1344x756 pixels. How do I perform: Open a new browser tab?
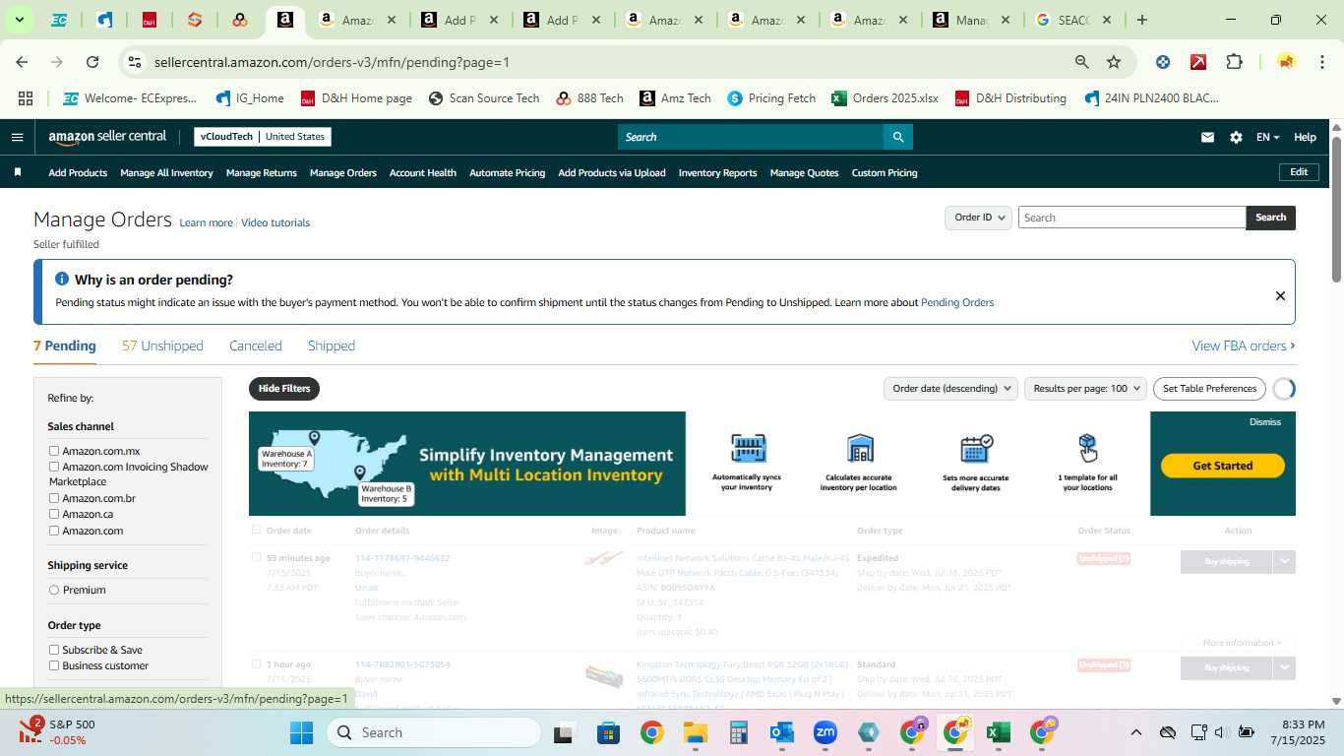coord(1141,20)
